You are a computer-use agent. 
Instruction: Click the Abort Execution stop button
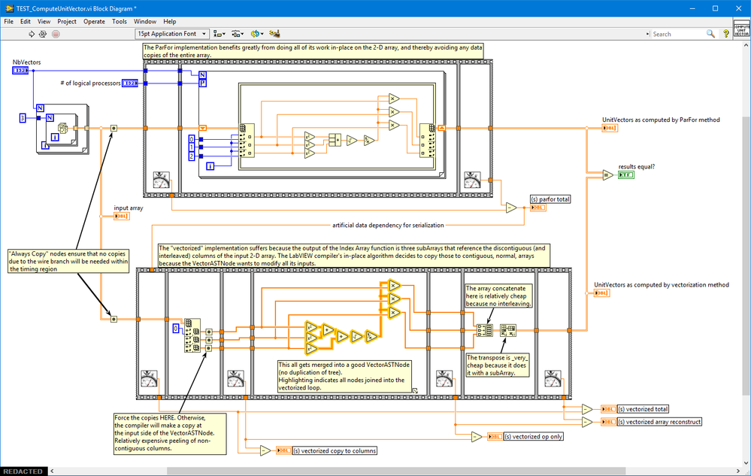(x=56, y=34)
